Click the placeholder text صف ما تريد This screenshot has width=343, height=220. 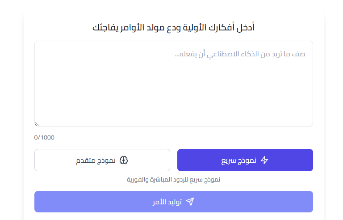[240, 54]
